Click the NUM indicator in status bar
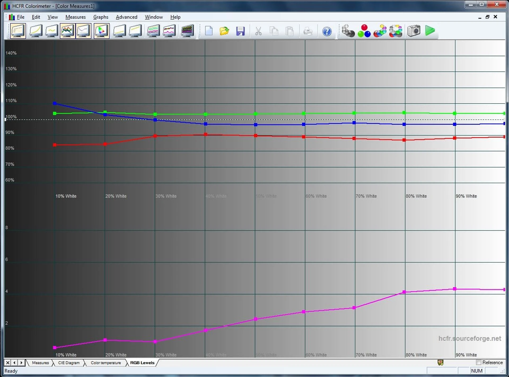The width and height of the screenshot is (509, 377). point(477,371)
